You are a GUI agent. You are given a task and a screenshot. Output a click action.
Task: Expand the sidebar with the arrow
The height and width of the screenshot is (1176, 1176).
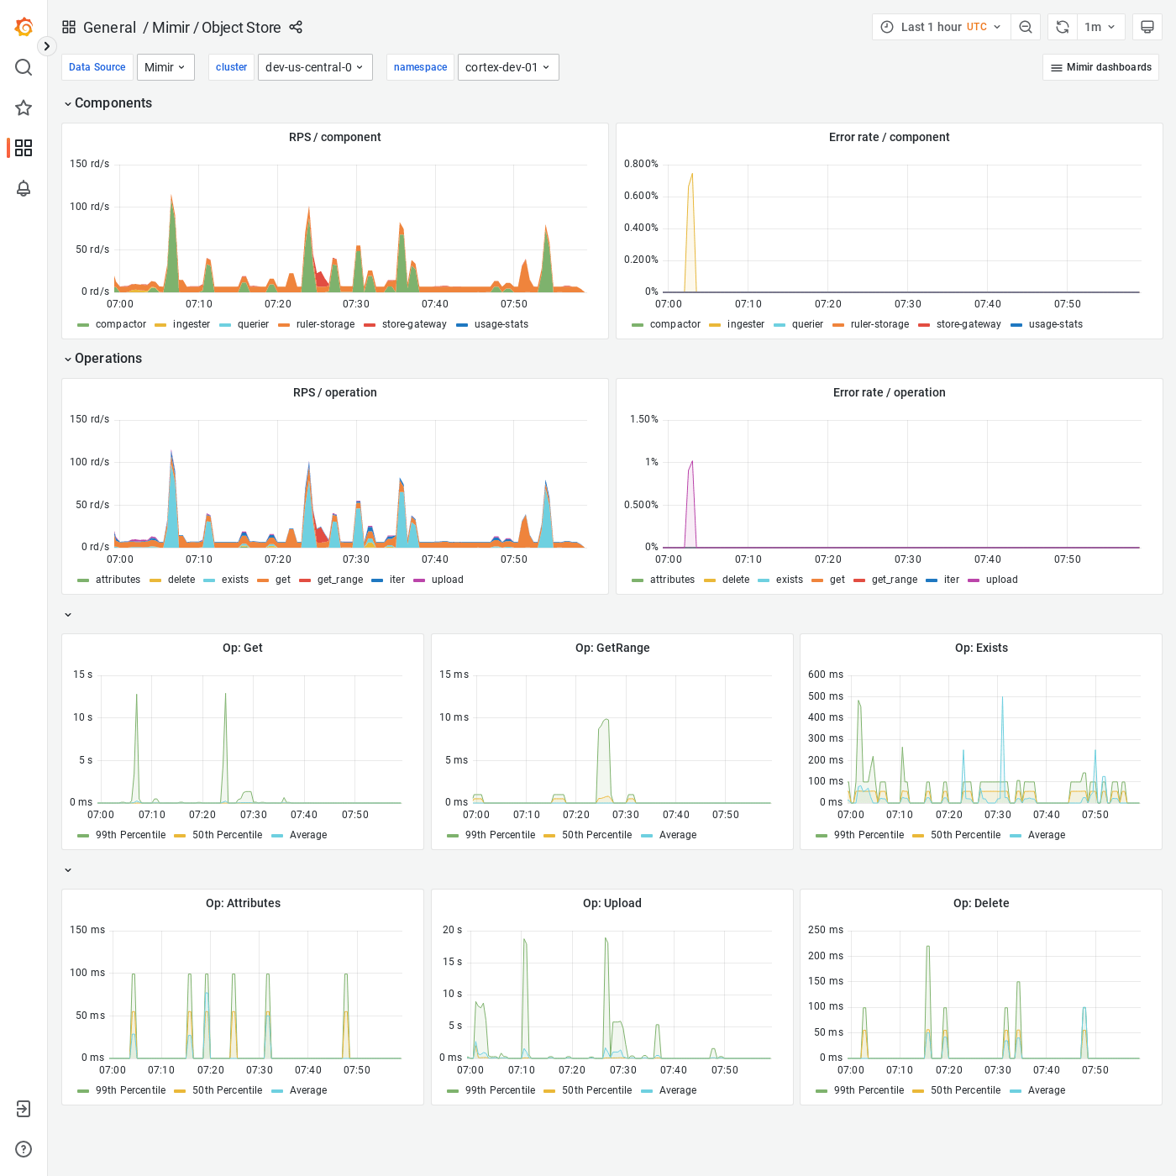point(46,46)
